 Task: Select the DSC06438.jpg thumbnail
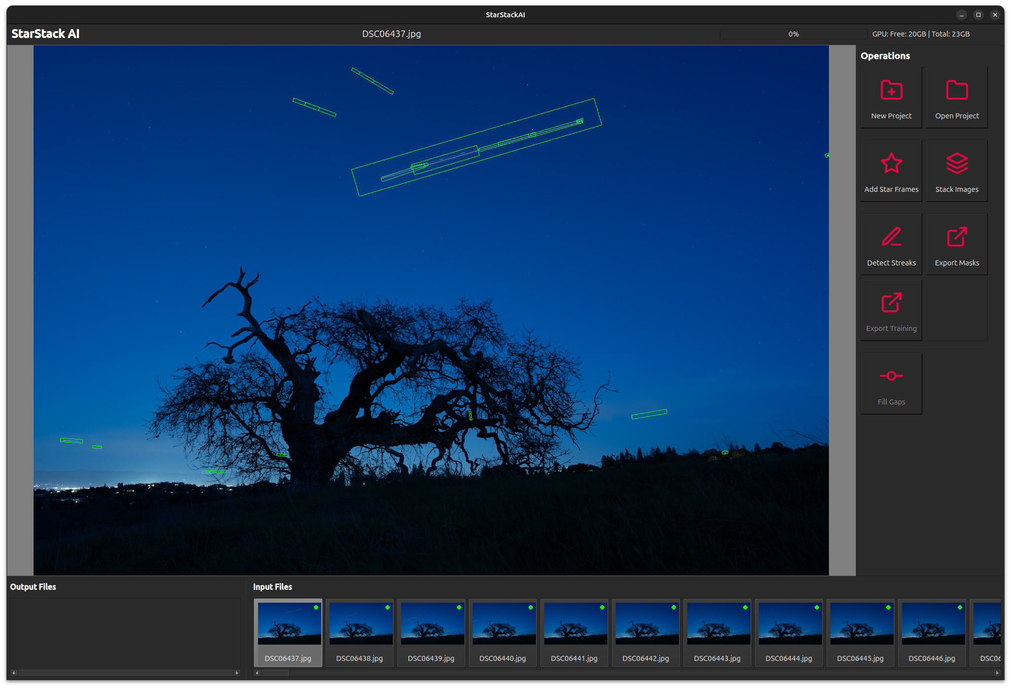(x=359, y=624)
